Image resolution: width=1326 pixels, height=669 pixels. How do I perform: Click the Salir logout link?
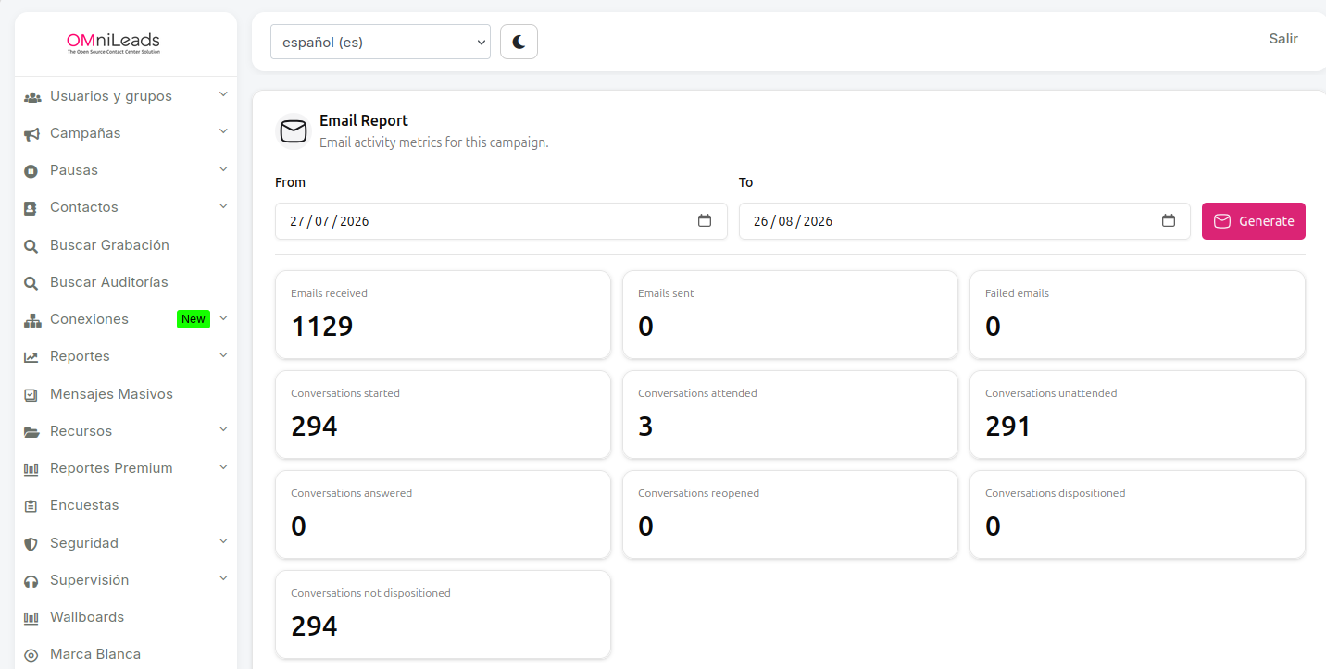tap(1283, 39)
